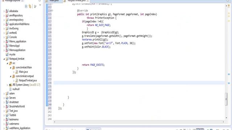Click the mysite project icon
The height and width of the screenshot is (130, 232).
click(7, 55)
